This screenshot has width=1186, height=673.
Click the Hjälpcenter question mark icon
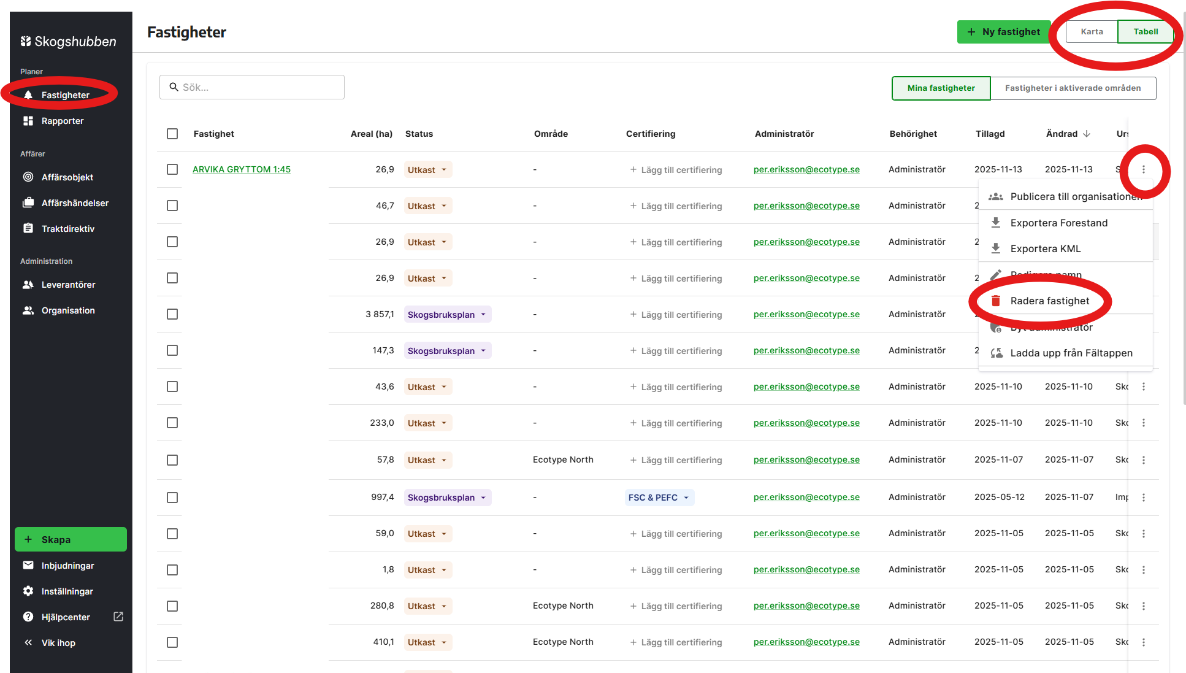[x=28, y=617]
